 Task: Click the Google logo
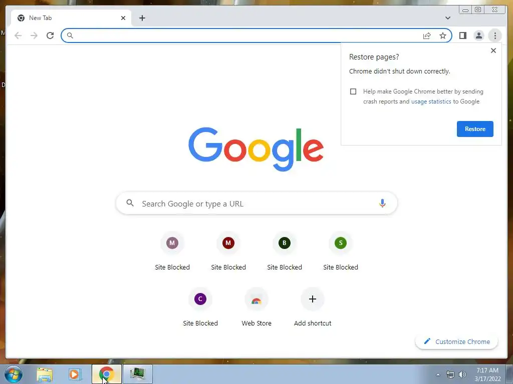pos(256,149)
